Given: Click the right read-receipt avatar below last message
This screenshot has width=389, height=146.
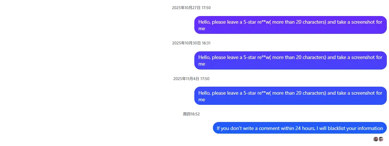Looking at the screenshot, I should click(x=381, y=139).
